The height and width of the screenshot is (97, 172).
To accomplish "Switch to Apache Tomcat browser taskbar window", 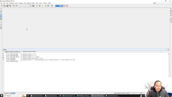I will click(x=69, y=96).
